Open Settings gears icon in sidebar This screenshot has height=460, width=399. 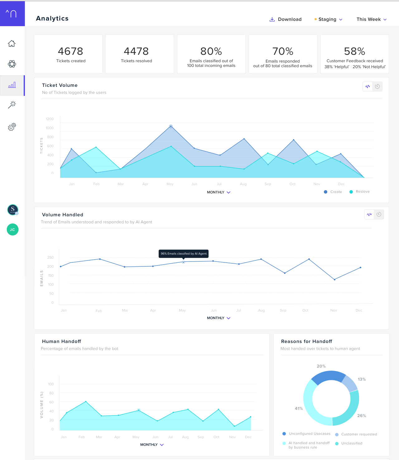[12, 127]
